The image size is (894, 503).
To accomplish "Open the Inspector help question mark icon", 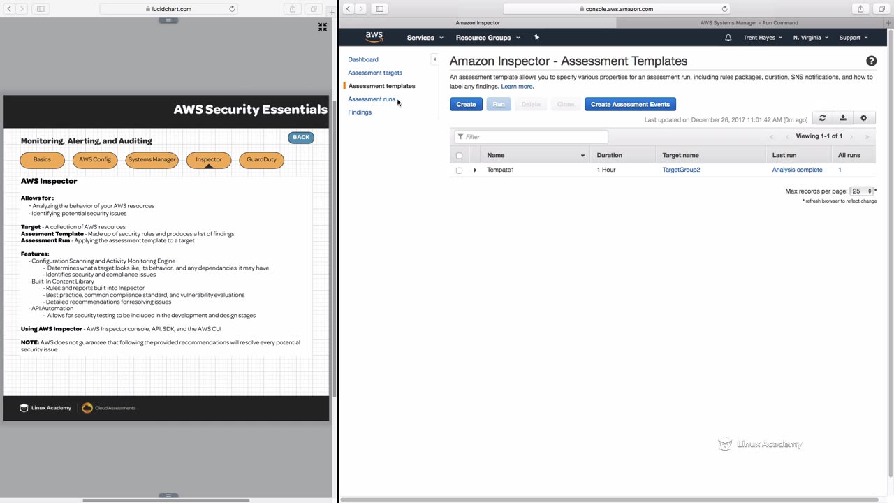I will (871, 61).
